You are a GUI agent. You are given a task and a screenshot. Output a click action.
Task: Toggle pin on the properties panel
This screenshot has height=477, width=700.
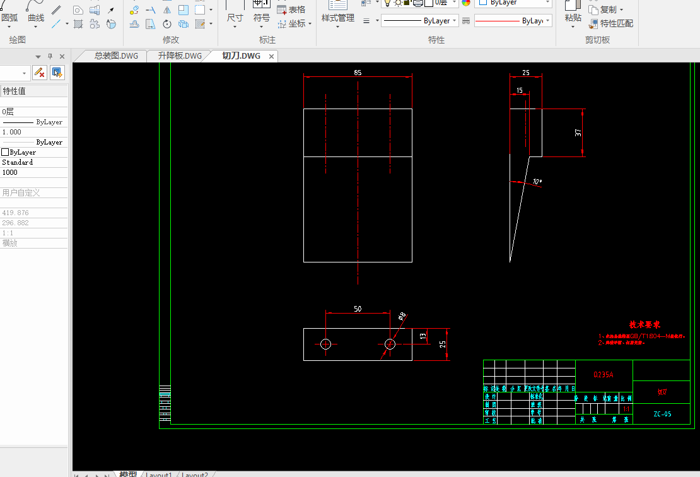click(x=50, y=57)
